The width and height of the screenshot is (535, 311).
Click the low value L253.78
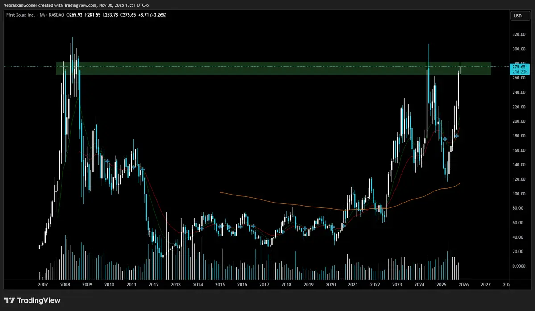coord(111,15)
